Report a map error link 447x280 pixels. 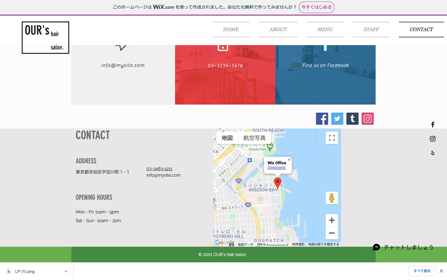tap(324, 244)
